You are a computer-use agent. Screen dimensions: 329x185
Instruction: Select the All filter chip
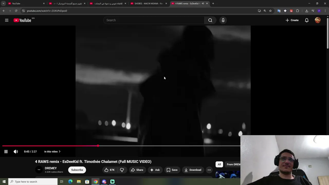pyautogui.click(x=219, y=164)
